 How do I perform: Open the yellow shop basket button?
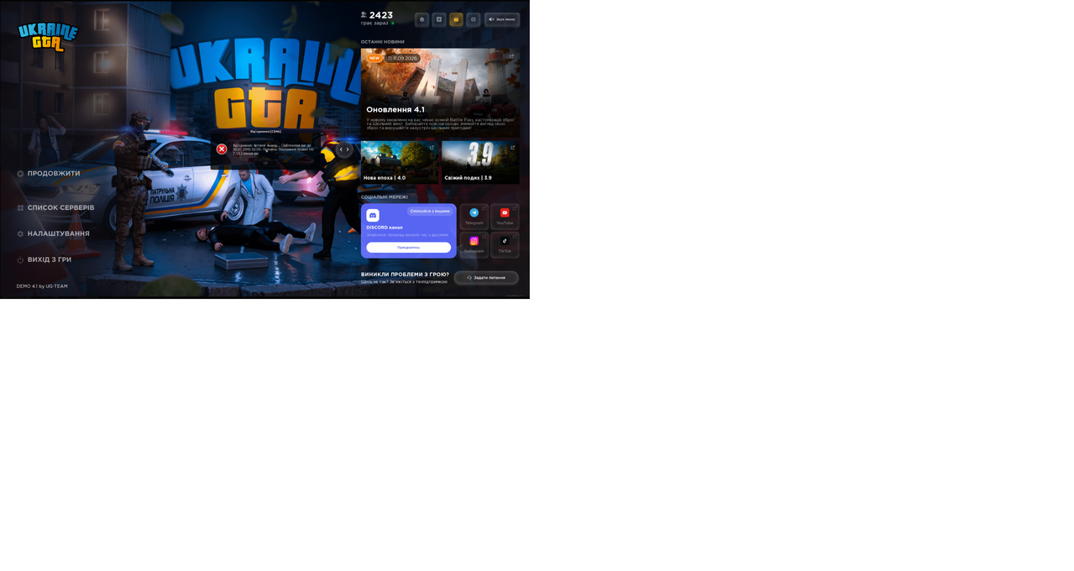[x=456, y=19]
